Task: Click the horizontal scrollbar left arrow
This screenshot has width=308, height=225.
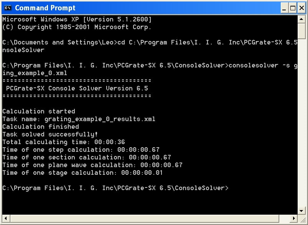Action: [x=5, y=218]
